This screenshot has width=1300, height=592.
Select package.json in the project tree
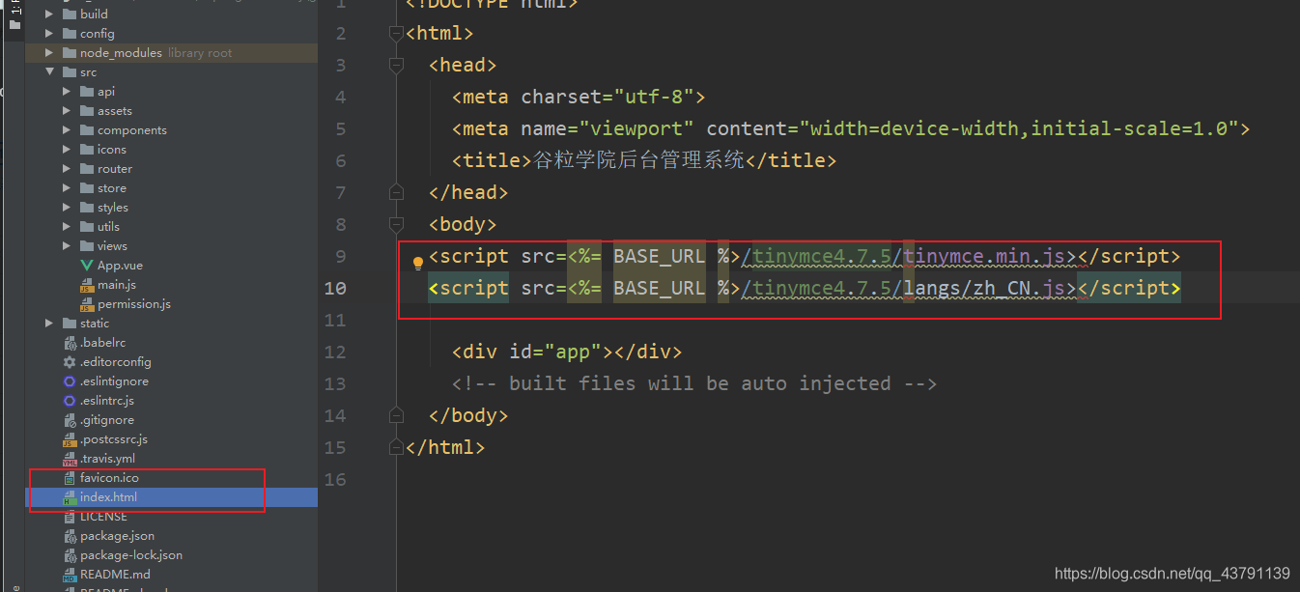(x=117, y=536)
